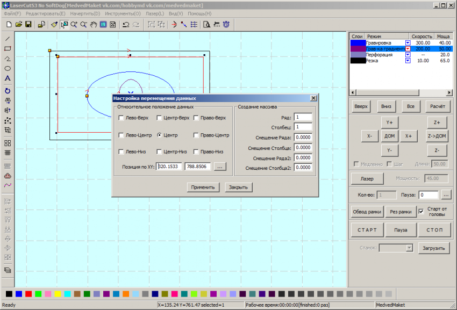457x310 pixels.
Task: Click the Save file icon in toolbar
Action: [28, 25]
